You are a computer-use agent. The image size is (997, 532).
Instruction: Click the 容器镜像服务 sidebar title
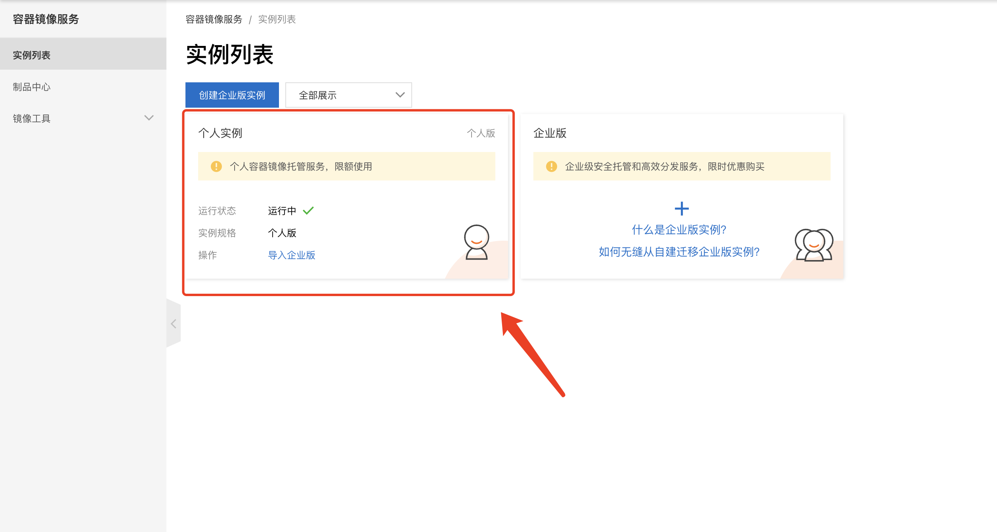[x=46, y=19]
